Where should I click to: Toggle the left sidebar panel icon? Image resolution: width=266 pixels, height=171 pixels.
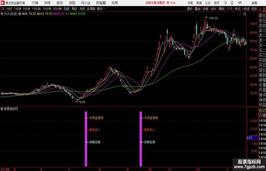tap(2, 9)
